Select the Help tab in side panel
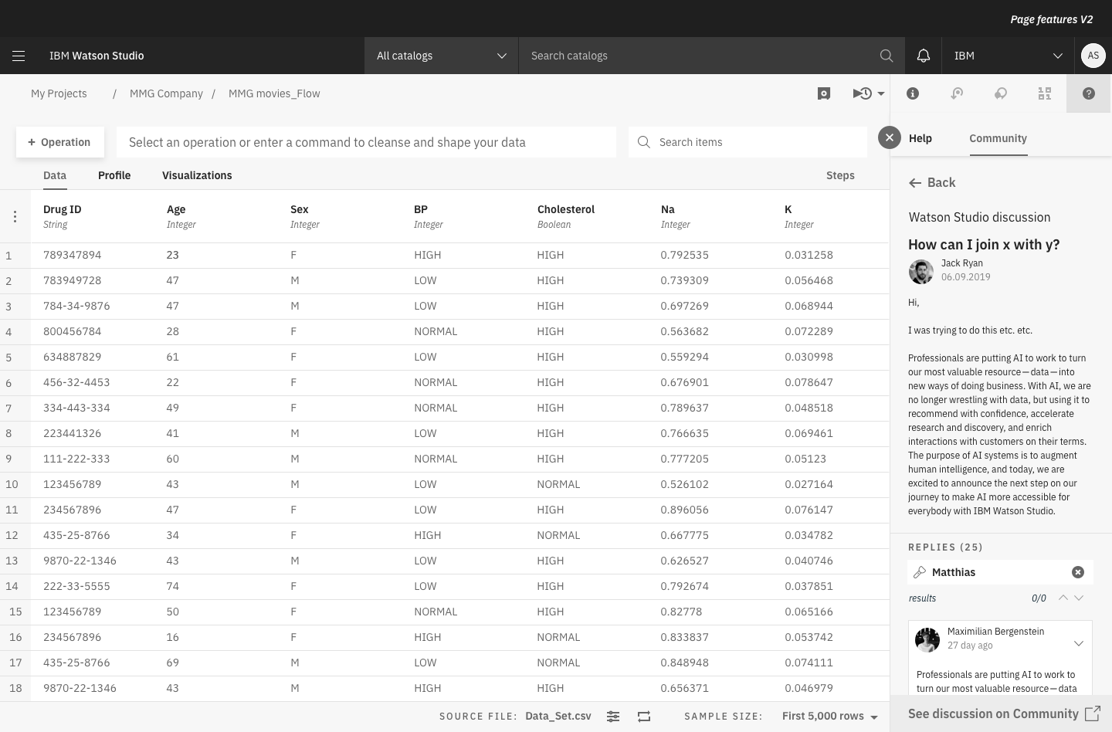 click(920, 138)
